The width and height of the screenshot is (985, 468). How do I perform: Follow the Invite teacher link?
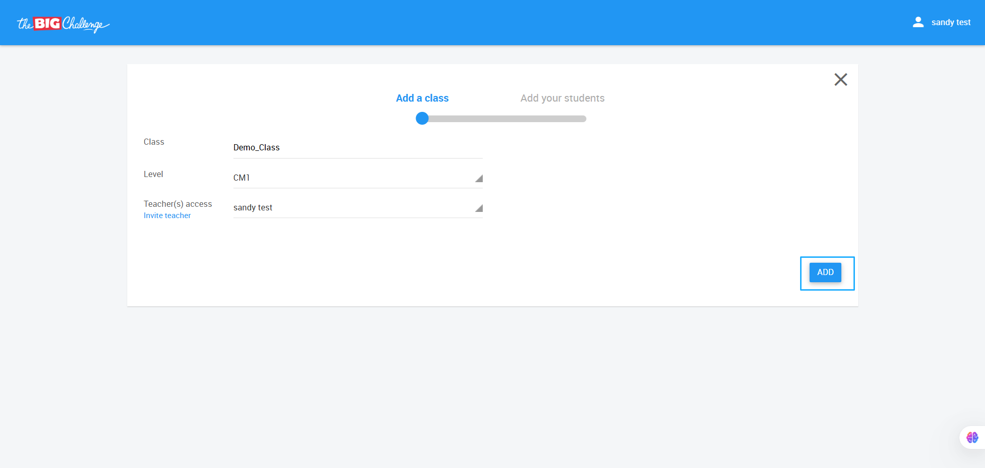[x=167, y=216]
